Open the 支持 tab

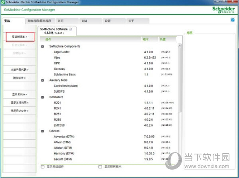click(91, 21)
